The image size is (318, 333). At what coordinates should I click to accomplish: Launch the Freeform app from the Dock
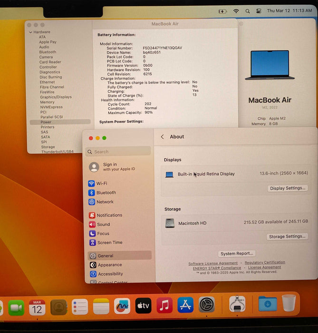click(x=122, y=306)
